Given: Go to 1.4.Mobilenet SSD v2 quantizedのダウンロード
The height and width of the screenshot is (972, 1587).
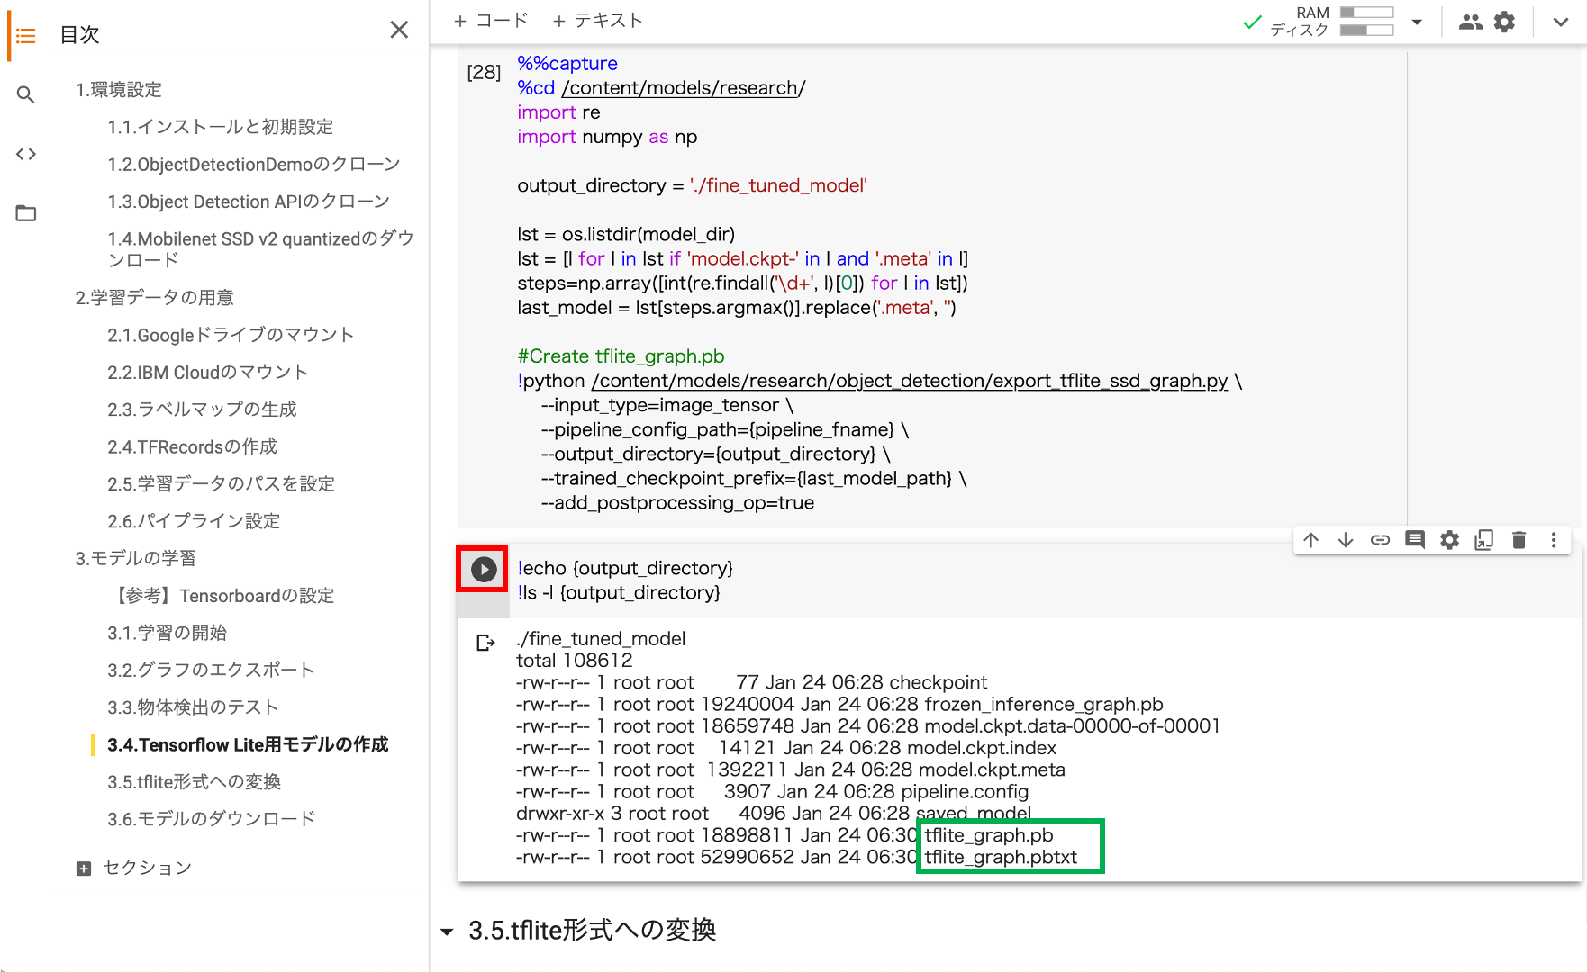Looking at the screenshot, I should tap(261, 249).
